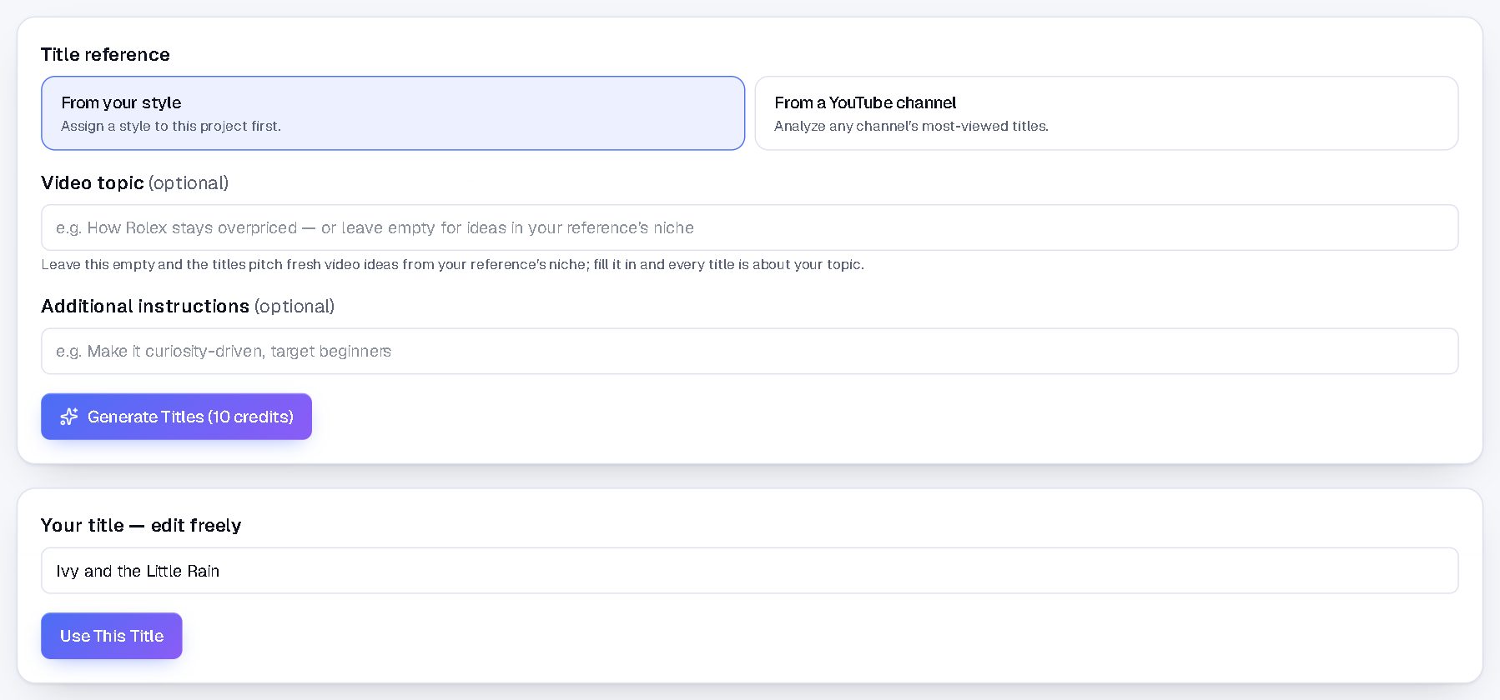This screenshot has height=700, width=1500.
Task: Focus the Video topic text field
Action: point(750,227)
